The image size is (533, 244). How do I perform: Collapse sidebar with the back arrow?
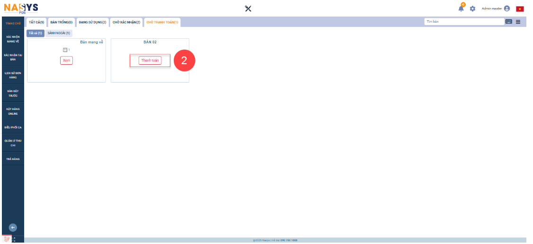pyautogui.click(x=13, y=227)
